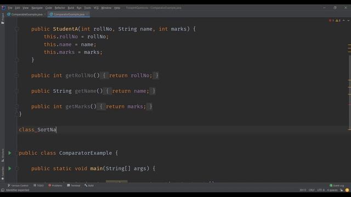Open the Build tool window
The width and height of the screenshot is (351, 197).
click(x=89, y=186)
